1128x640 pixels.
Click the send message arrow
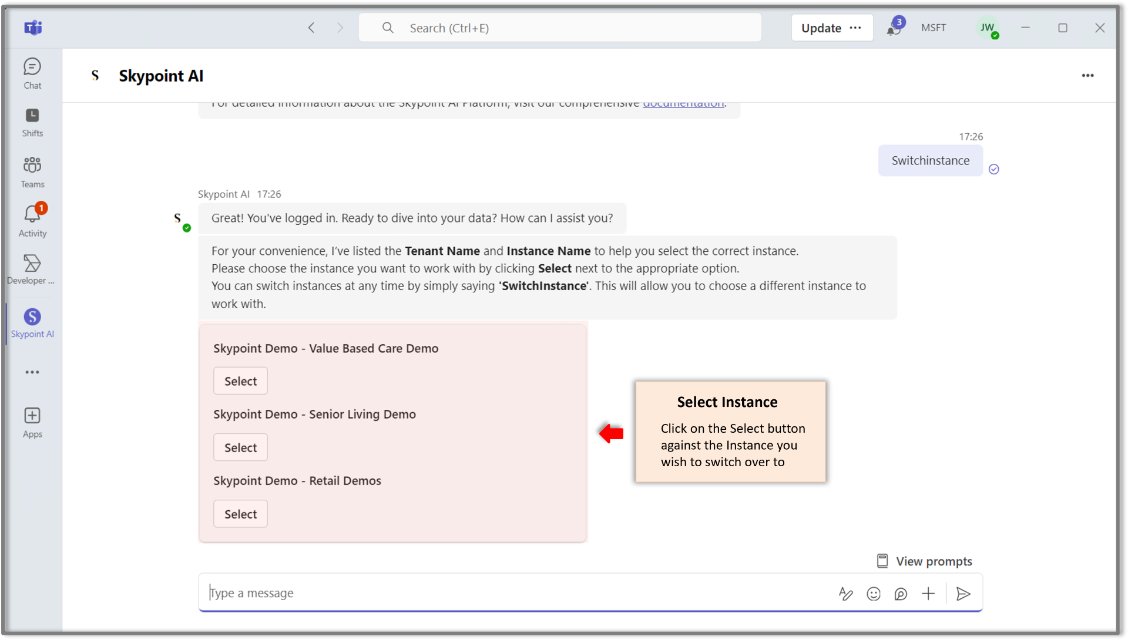963,594
